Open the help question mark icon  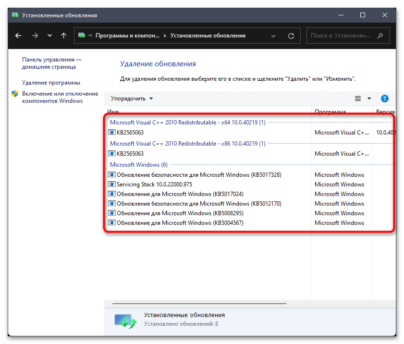click(384, 98)
